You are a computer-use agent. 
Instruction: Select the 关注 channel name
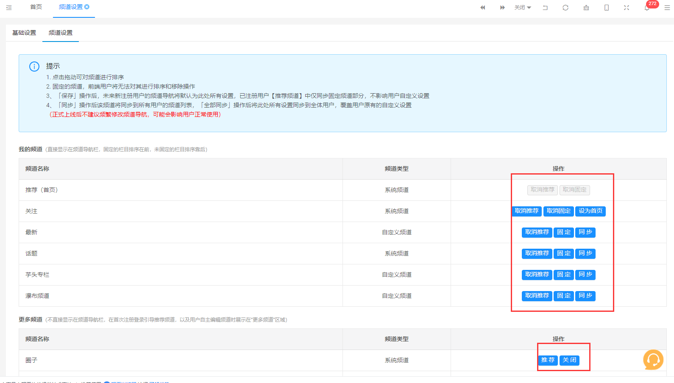tap(31, 211)
